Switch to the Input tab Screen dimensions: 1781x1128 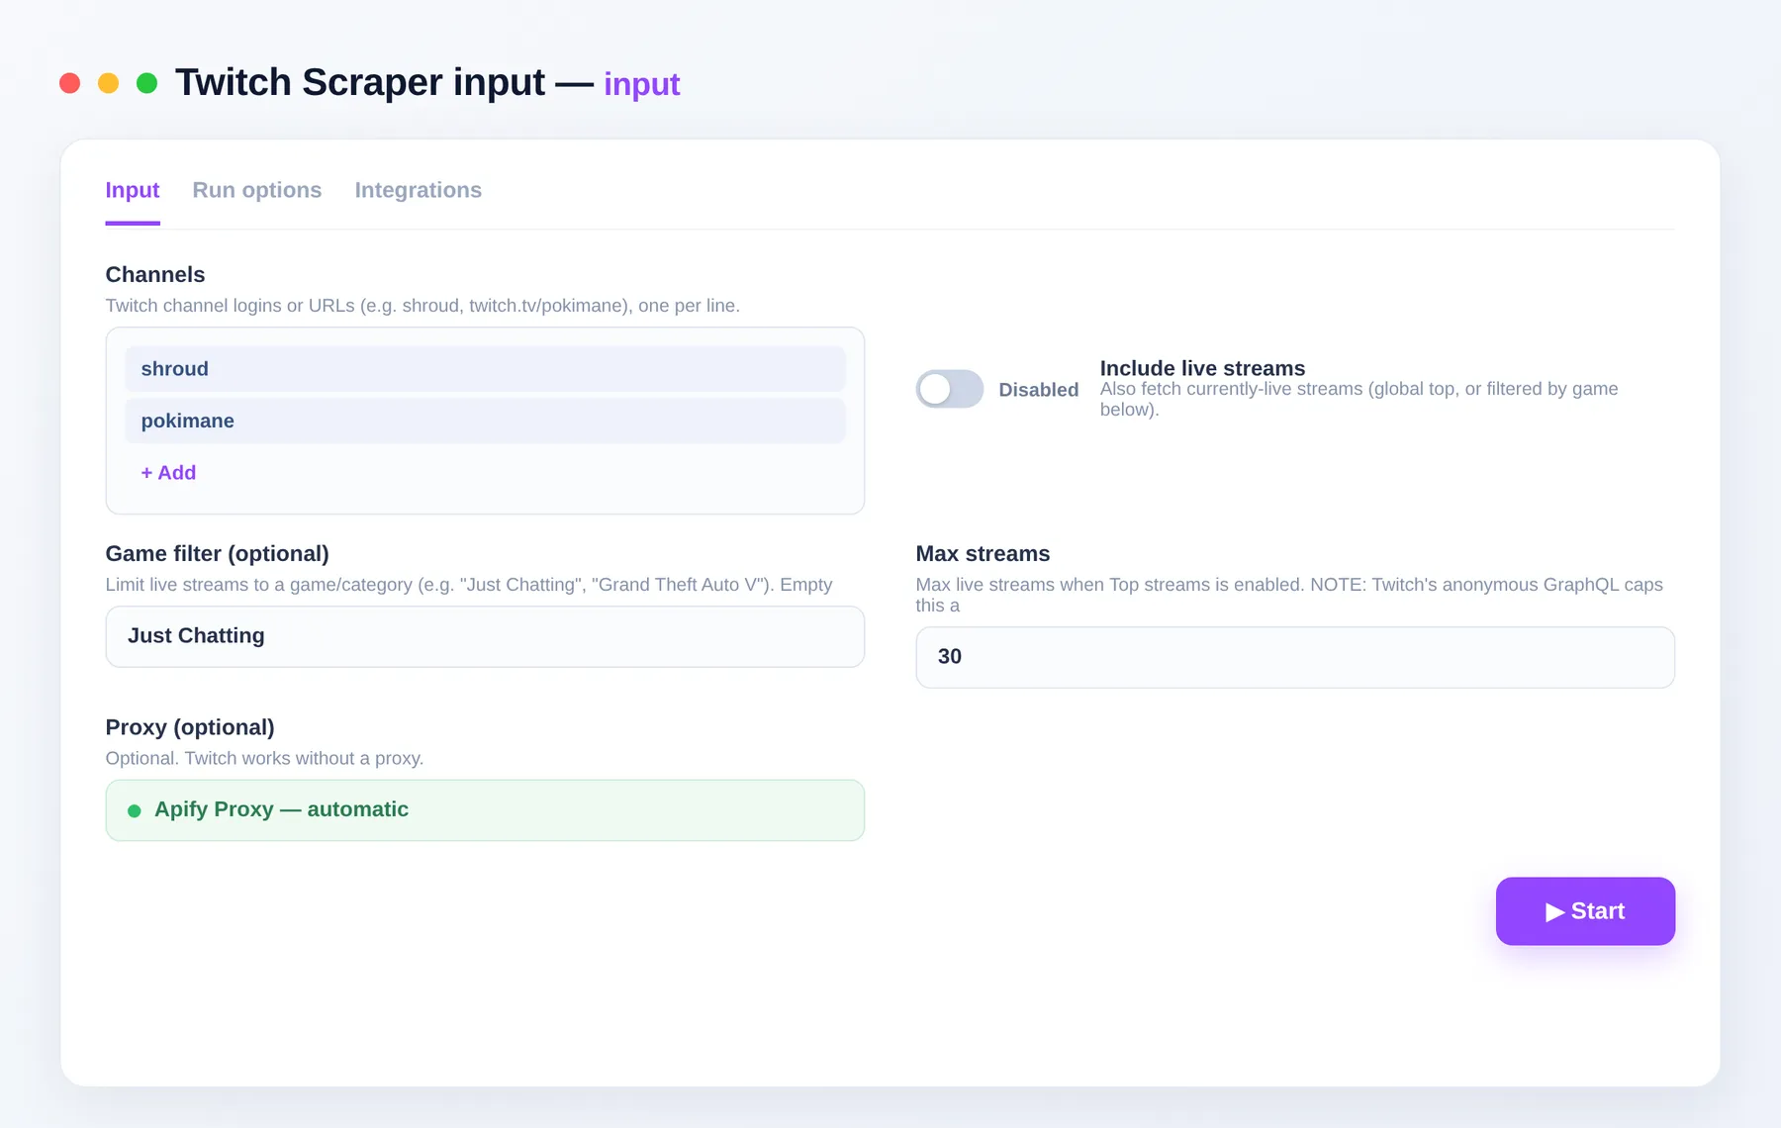pyautogui.click(x=133, y=190)
